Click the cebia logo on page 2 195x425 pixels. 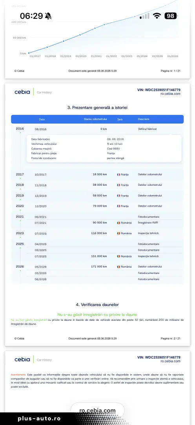22,92
